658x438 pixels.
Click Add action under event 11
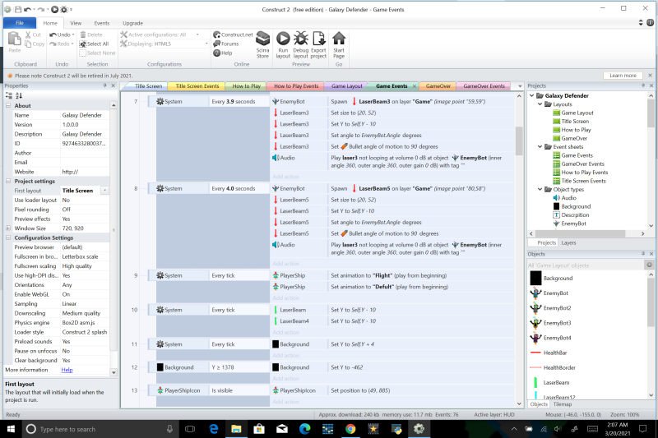pos(285,356)
